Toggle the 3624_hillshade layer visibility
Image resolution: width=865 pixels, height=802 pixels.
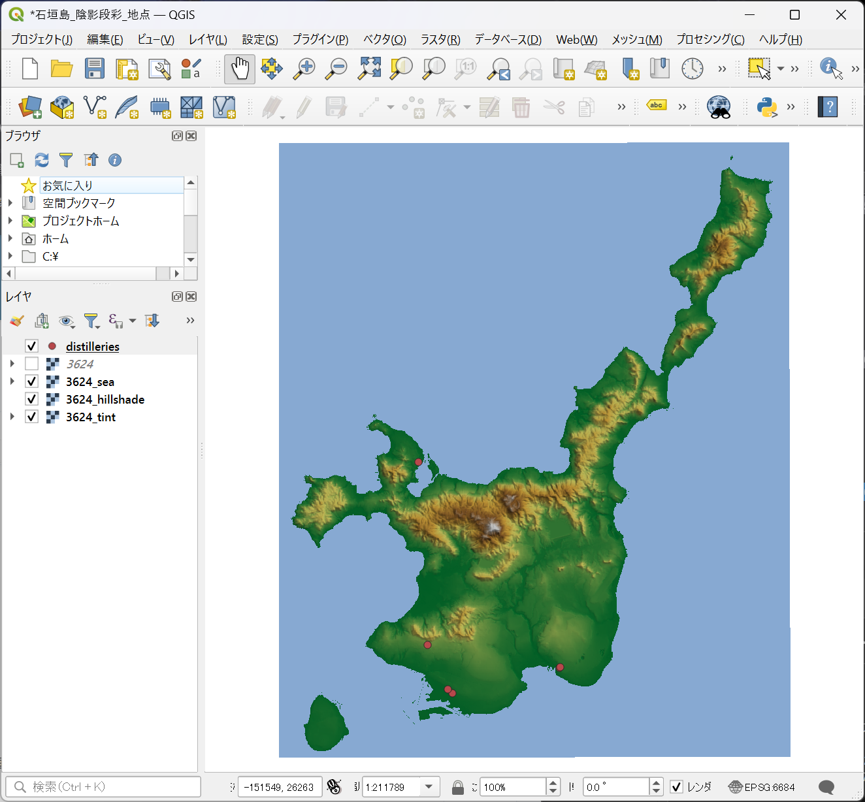[x=31, y=399]
